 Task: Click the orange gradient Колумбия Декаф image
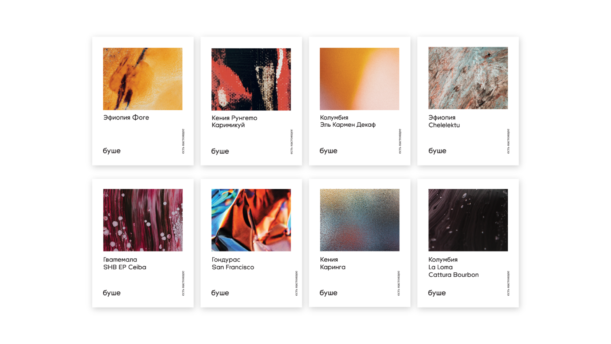coord(359,79)
